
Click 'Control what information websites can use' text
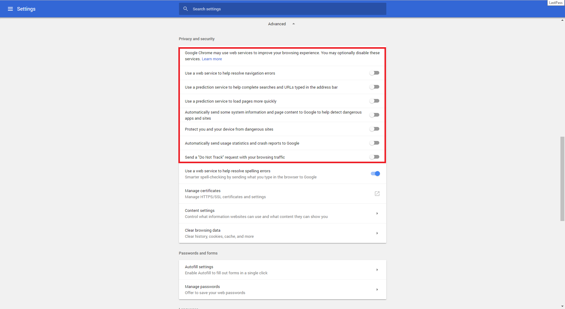pos(256,217)
